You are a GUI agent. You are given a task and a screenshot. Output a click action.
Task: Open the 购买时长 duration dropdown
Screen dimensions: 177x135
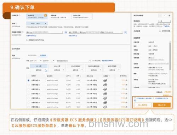pos(165,21)
